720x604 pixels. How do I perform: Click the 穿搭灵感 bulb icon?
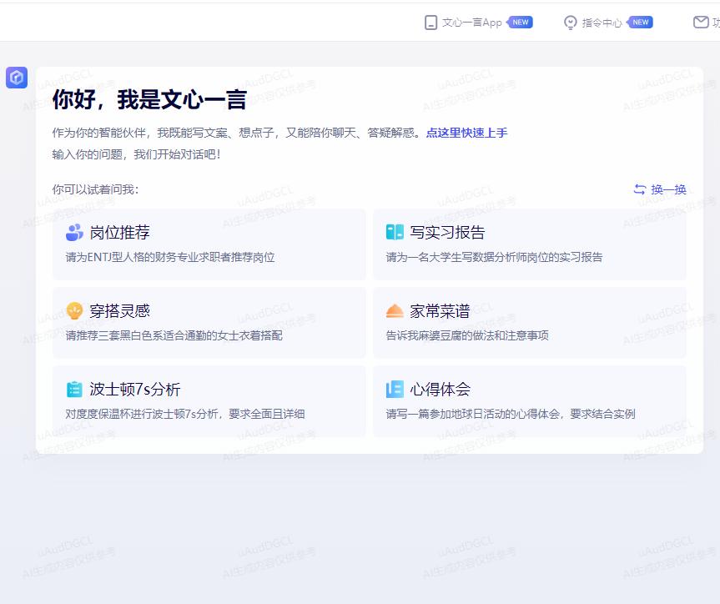tap(74, 311)
